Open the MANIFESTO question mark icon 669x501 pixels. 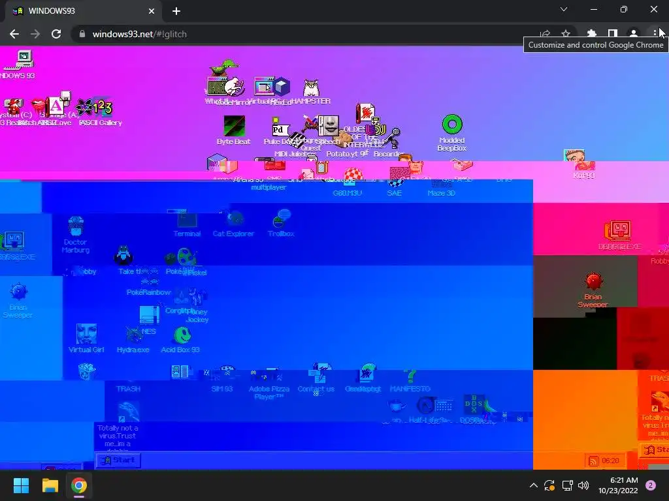(410, 380)
